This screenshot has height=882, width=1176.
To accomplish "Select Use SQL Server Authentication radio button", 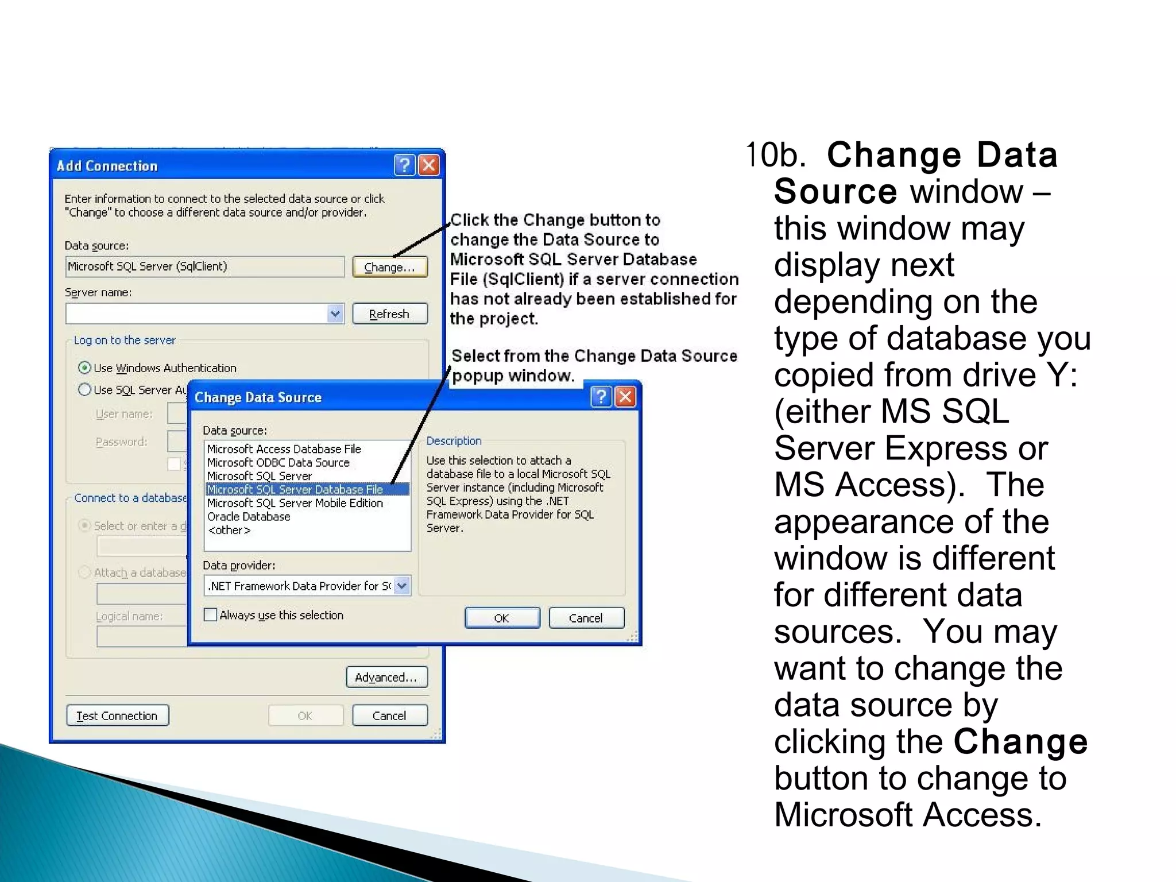I will [84, 389].
